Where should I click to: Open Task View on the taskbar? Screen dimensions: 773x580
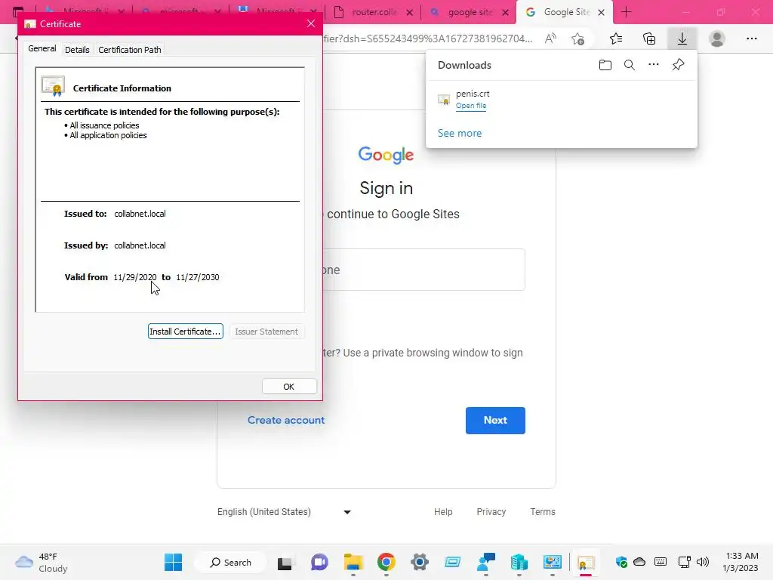(x=285, y=562)
